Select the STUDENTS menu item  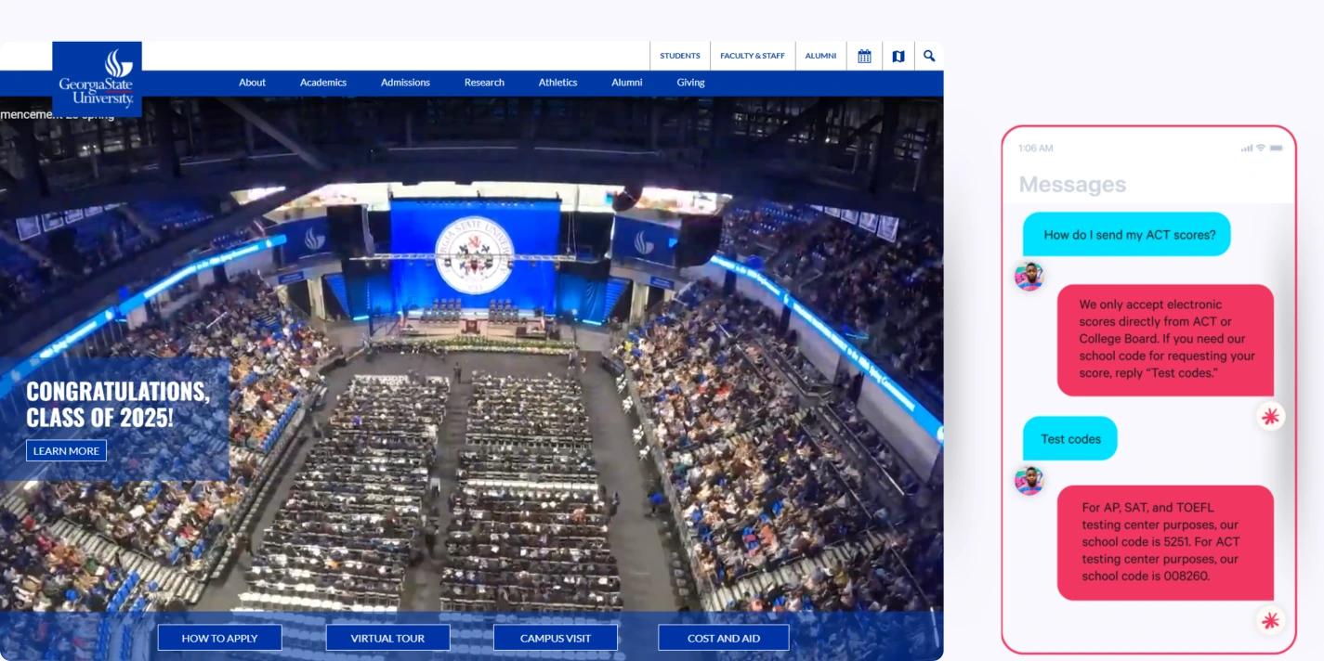(x=680, y=56)
